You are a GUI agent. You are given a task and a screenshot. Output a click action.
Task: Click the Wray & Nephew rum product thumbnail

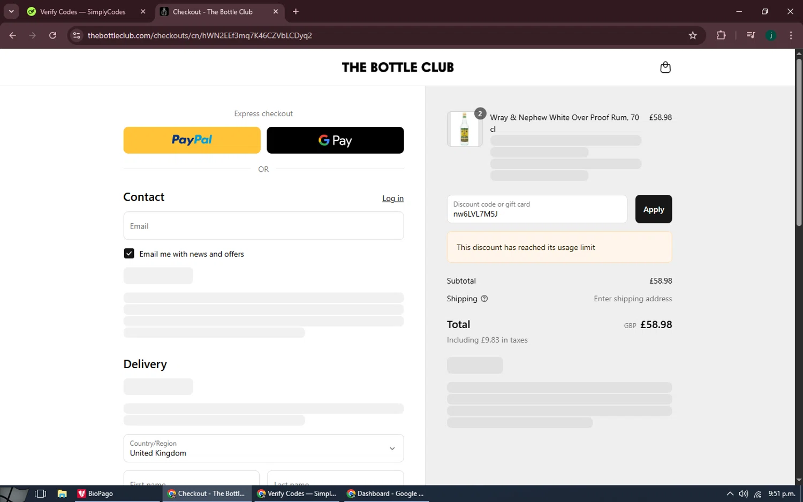pos(465,129)
